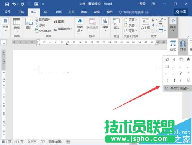Click the SmartArt button
The image size is (192, 145).
pos(43,31)
